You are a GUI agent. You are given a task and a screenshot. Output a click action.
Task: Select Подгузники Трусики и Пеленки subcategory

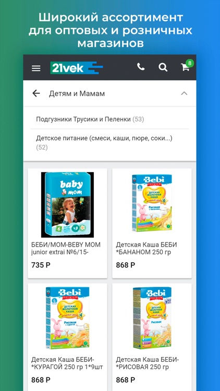pyautogui.click(x=90, y=119)
